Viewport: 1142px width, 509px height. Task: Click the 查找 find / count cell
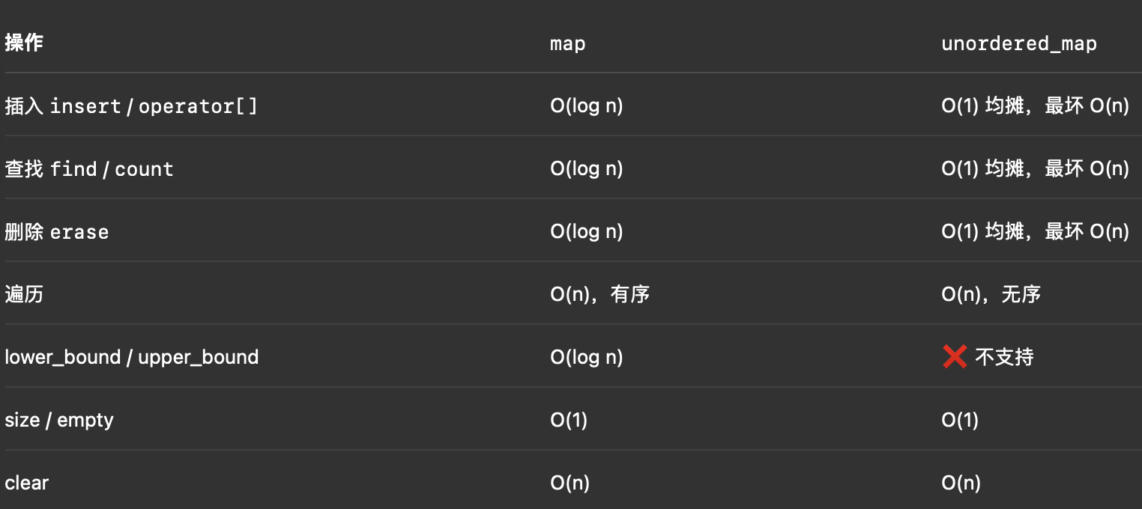click(x=89, y=169)
